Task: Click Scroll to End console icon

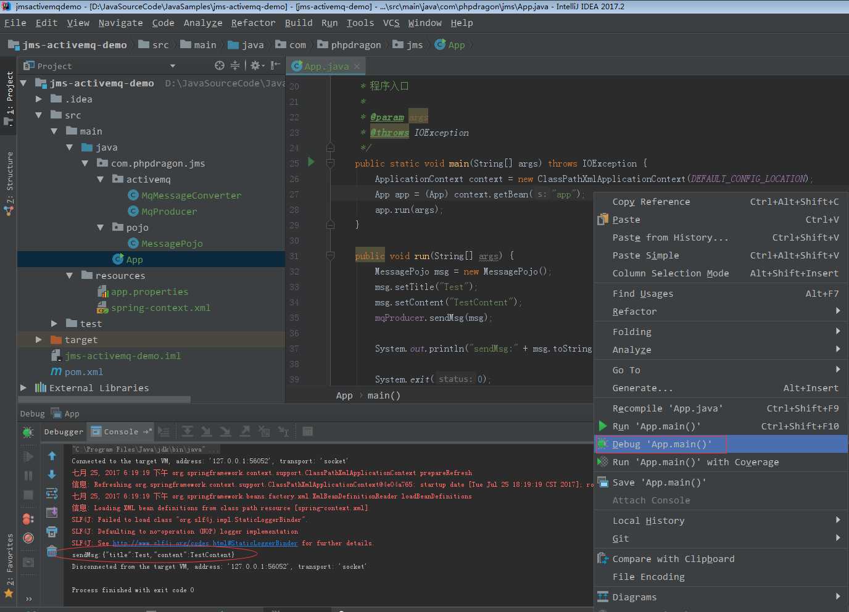Action: coord(52,512)
